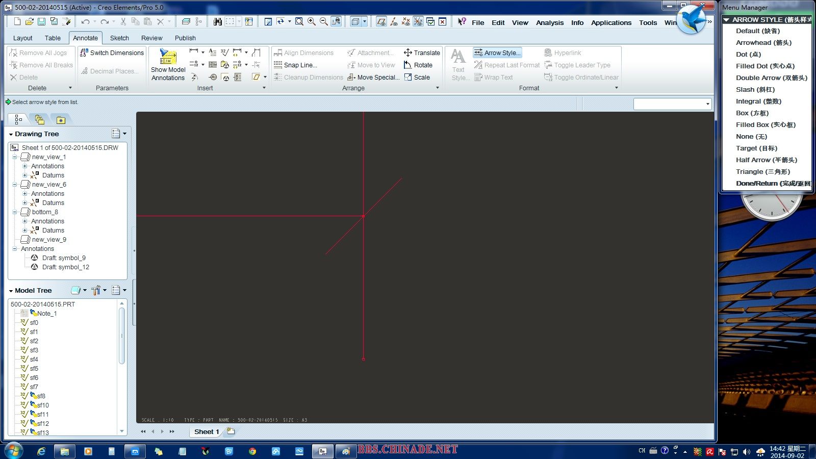
Task: Click the Scale icon in Arrange group
Action: coord(407,77)
